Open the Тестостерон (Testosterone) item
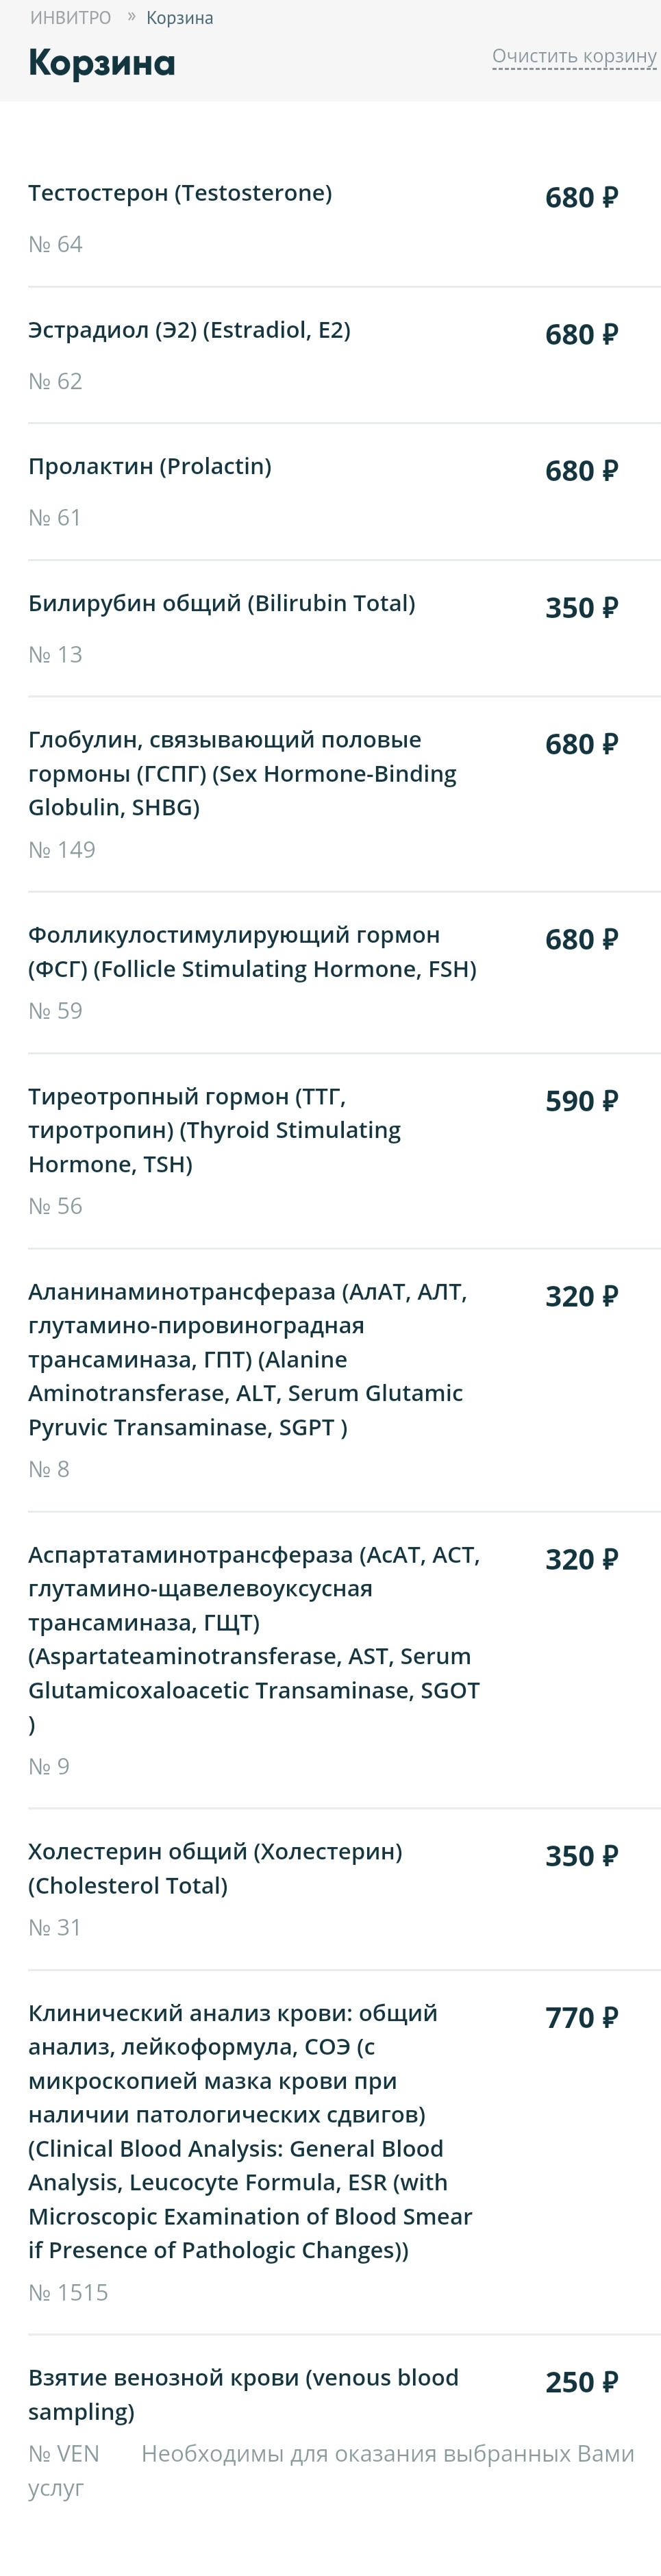661x2576 pixels. [180, 193]
